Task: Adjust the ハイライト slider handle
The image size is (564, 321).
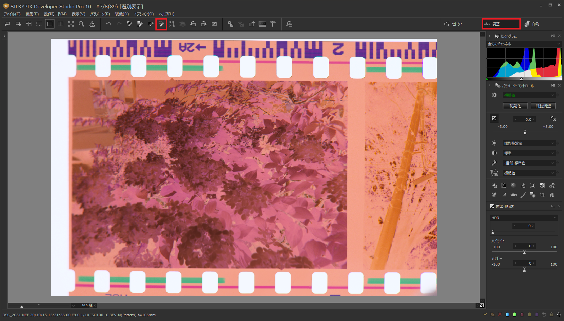Action: [524, 253]
